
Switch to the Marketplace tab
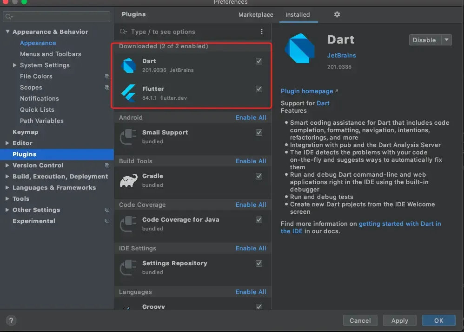pos(256,14)
